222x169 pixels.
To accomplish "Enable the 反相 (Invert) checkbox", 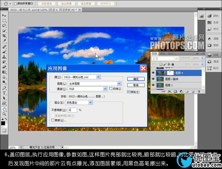I will point(111,89).
